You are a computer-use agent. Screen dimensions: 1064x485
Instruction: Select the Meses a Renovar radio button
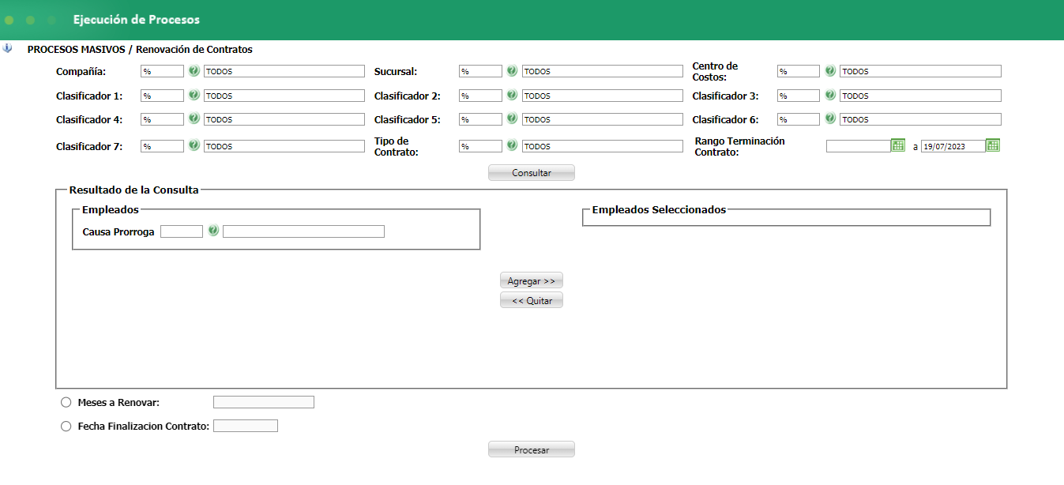(x=66, y=402)
